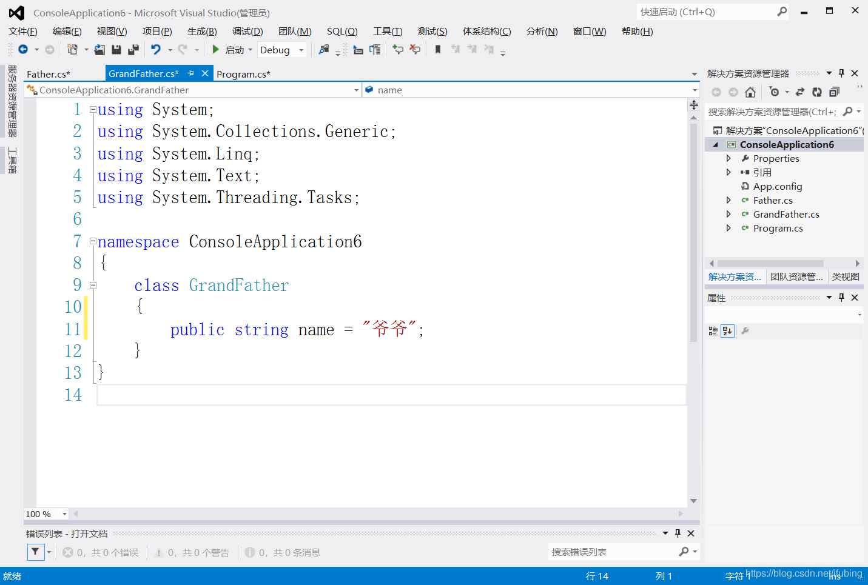Click the green-plus code snippet icon
The width and height of the screenshot is (868, 585).
coord(398,50)
